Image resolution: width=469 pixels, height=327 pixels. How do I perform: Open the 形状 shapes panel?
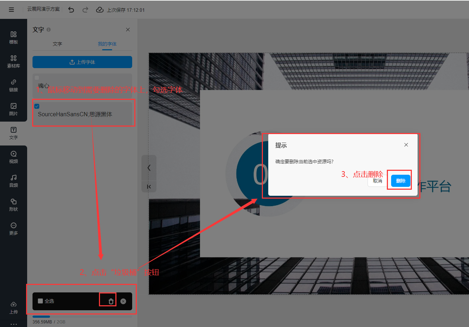pyautogui.click(x=14, y=205)
